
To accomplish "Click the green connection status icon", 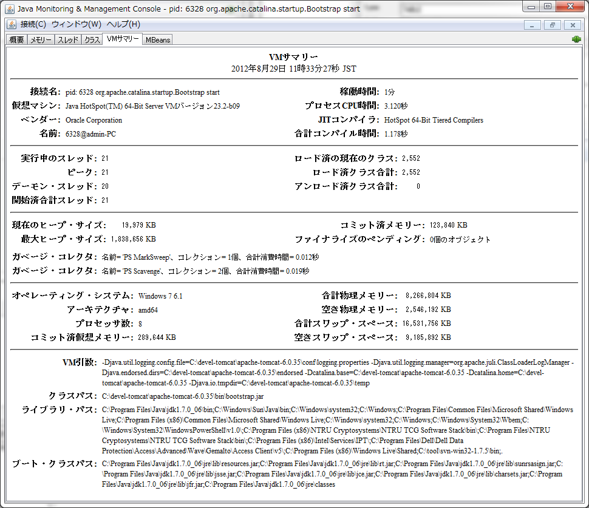I will pos(576,39).
